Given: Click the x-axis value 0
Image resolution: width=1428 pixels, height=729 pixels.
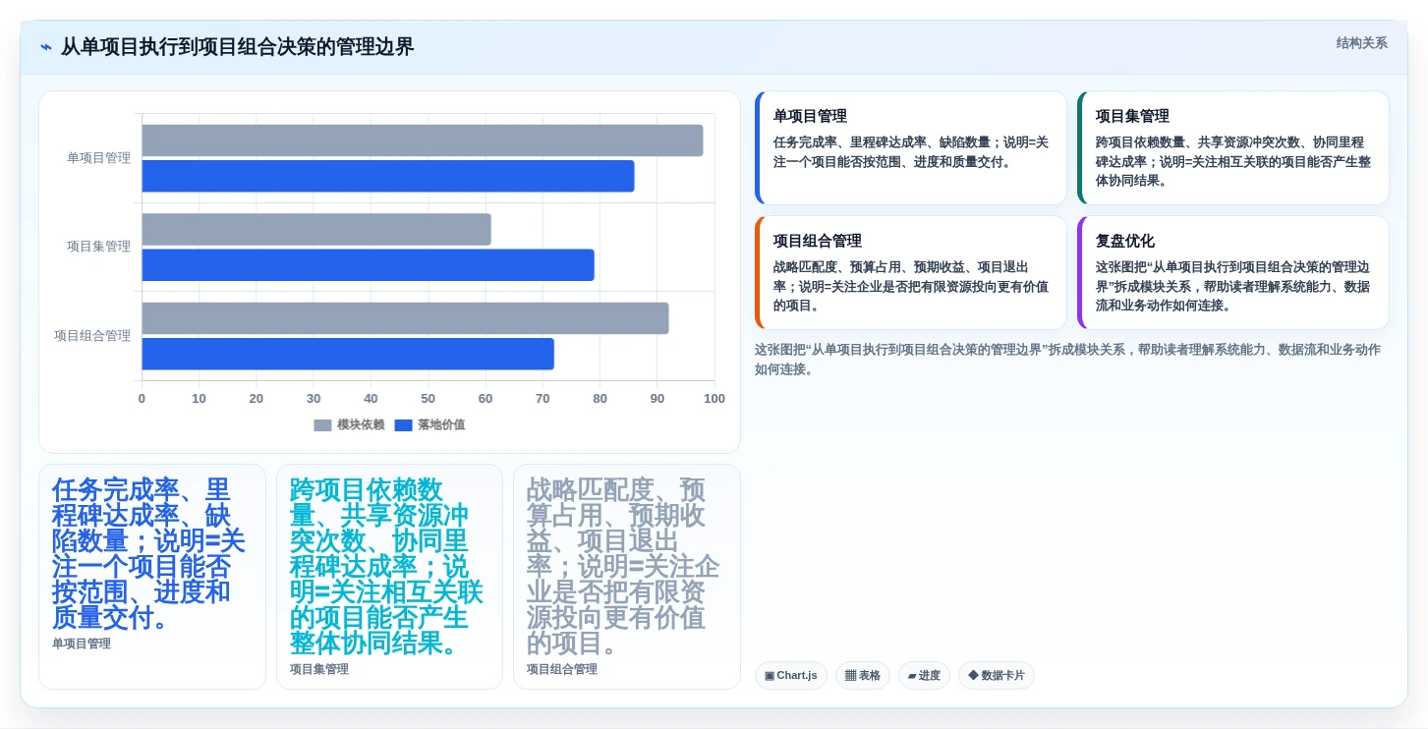Looking at the screenshot, I should click(x=142, y=399).
